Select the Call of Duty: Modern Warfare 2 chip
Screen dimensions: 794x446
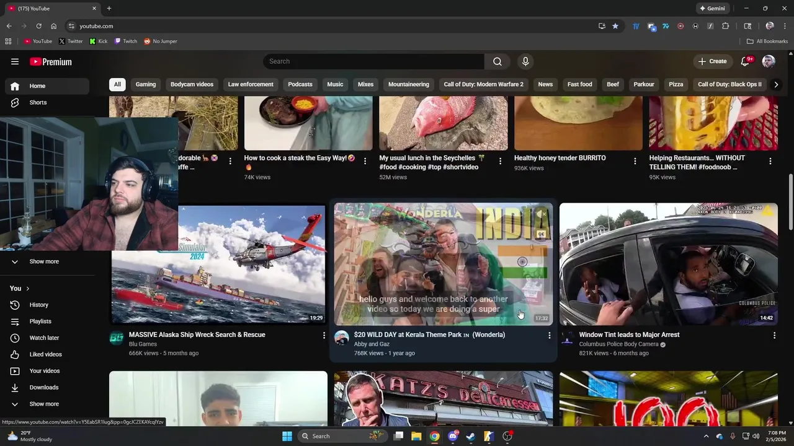point(484,84)
